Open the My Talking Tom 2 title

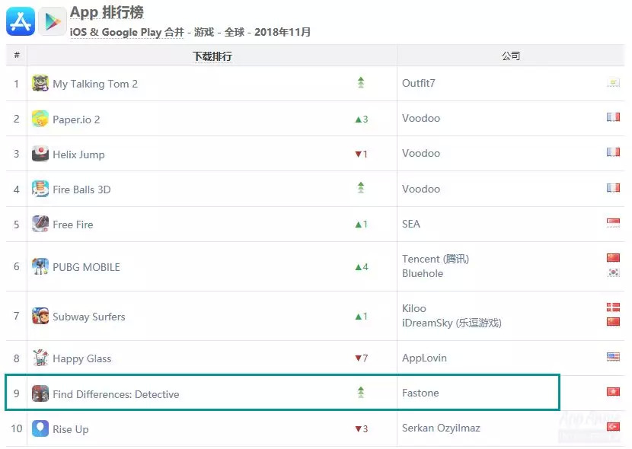click(95, 84)
